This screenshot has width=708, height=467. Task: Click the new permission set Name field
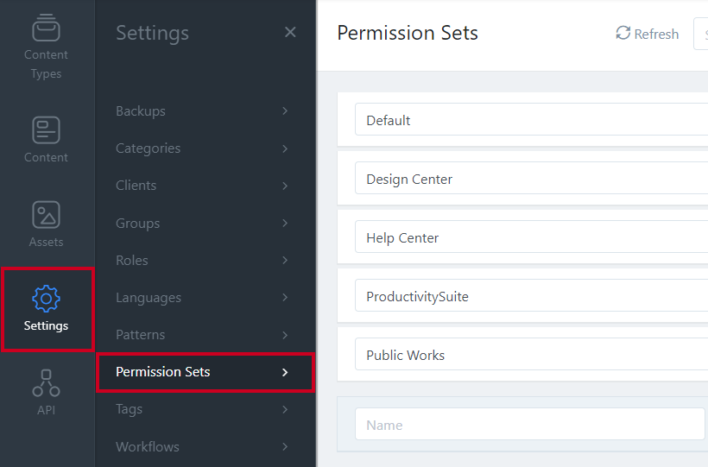530,424
